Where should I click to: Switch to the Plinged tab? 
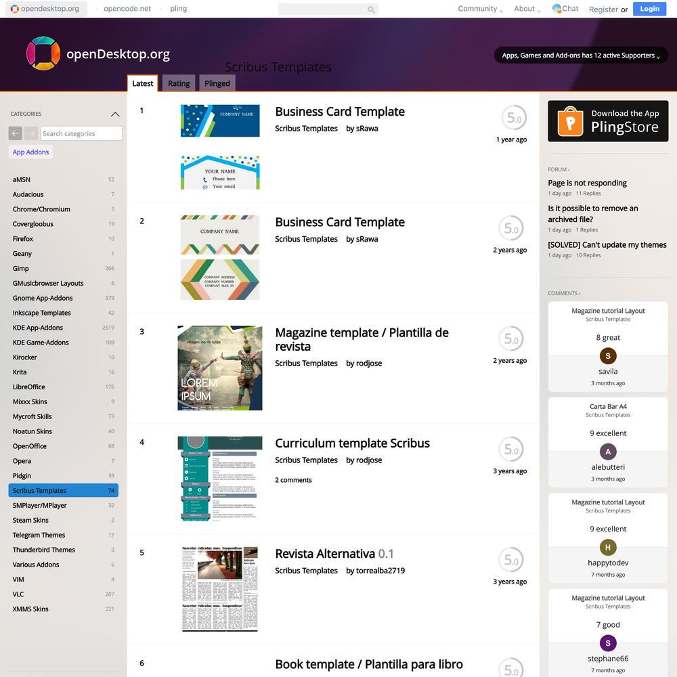(x=217, y=83)
